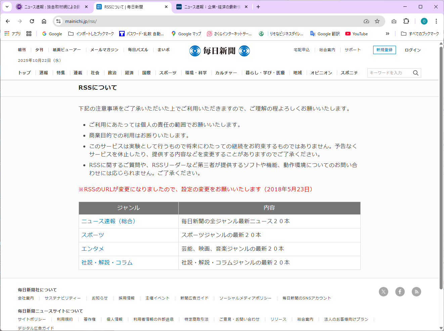Viewport: 444px width, 331px height.
Task: Go to the browser home page icon
Action: pyautogui.click(x=44, y=21)
